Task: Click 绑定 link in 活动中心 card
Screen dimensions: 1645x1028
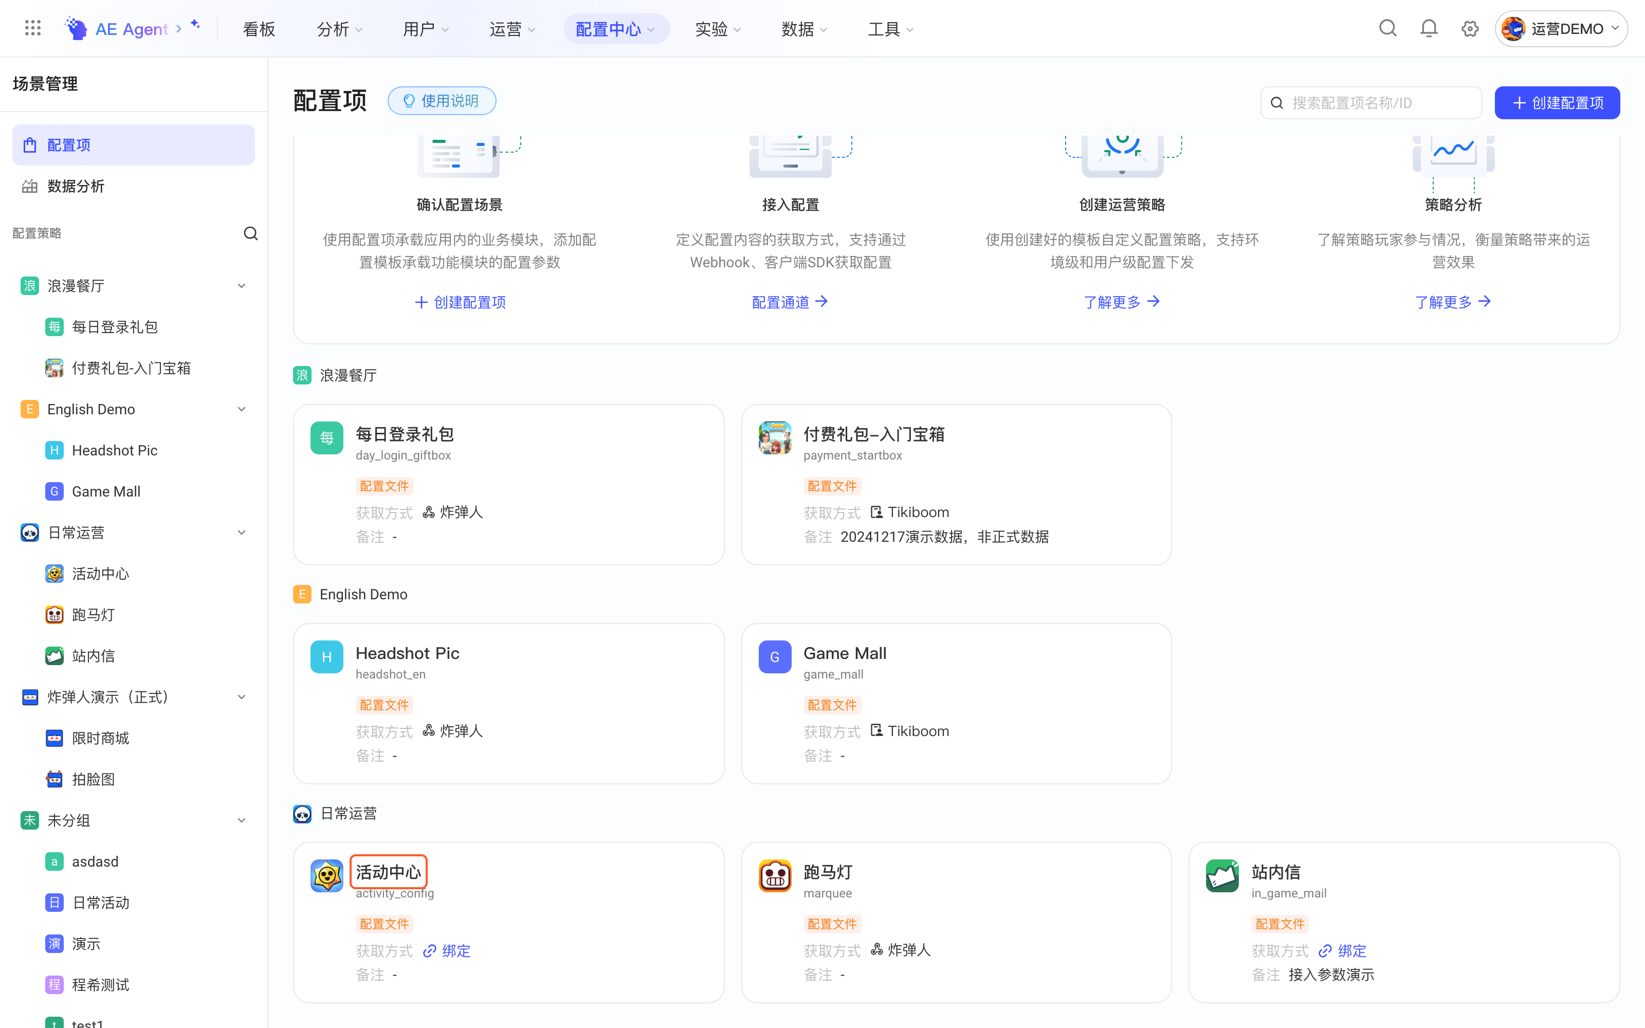Action: point(447,950)
